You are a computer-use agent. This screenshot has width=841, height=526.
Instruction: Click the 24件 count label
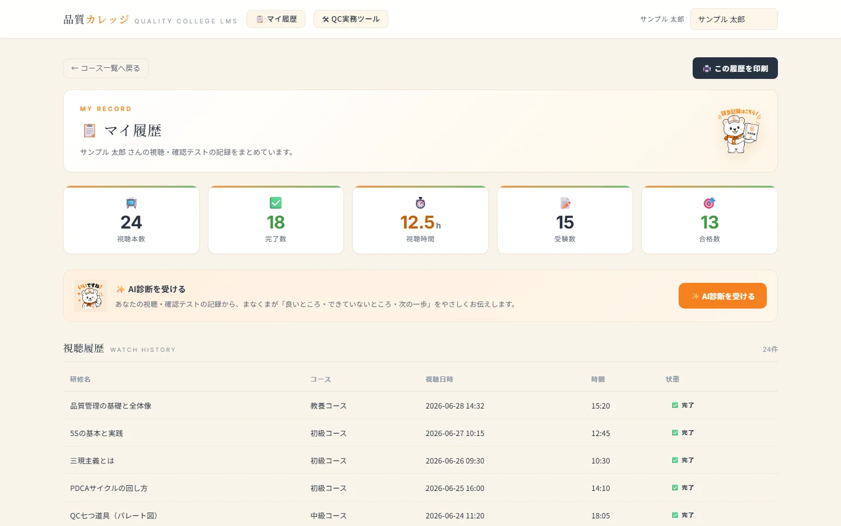pos(770,349)
